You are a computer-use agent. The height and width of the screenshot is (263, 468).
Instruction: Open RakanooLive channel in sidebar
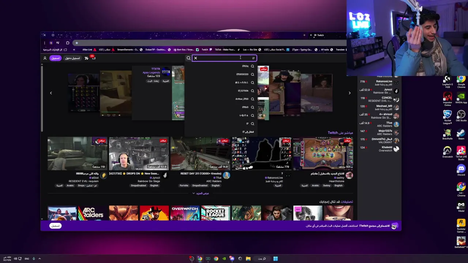coord(379,83)
